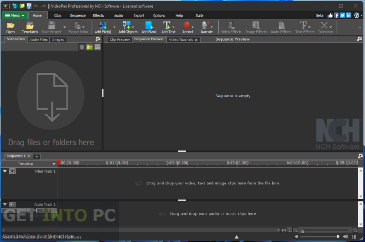Screen dimensions: 365x242
Task: Open the Audio ribbon tab
Action: tap(118, 16)
